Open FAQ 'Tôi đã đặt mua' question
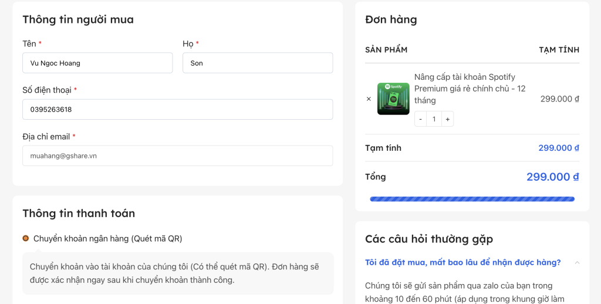This screenshot has height=304, width=601. (x=462, y=262)
